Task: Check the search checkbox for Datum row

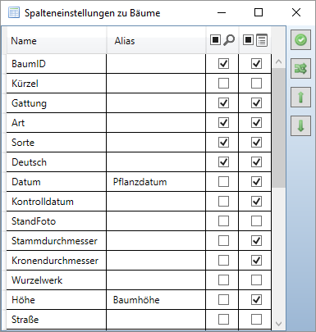Action: [x=223, y=182]
